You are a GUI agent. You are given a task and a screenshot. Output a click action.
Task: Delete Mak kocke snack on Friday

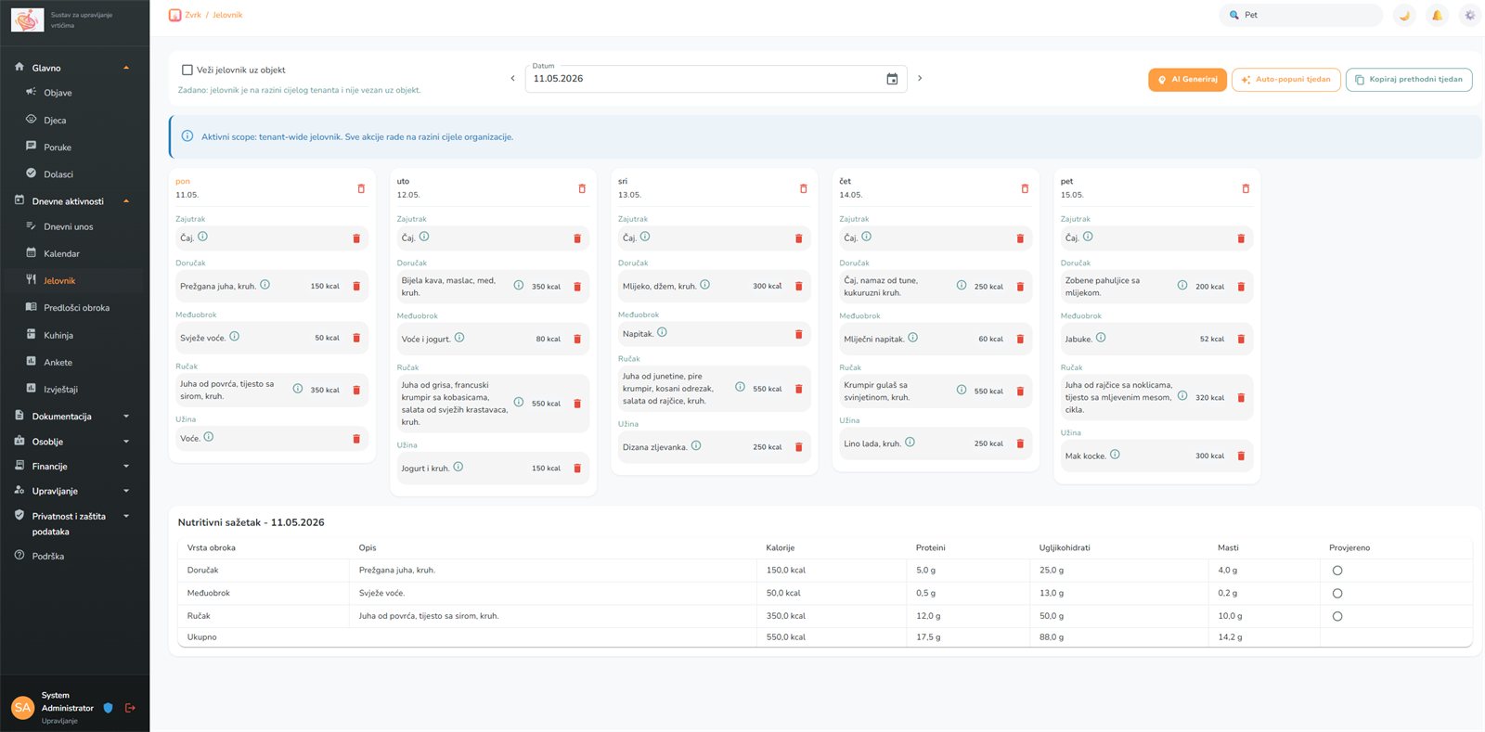tap(1241, 456)
